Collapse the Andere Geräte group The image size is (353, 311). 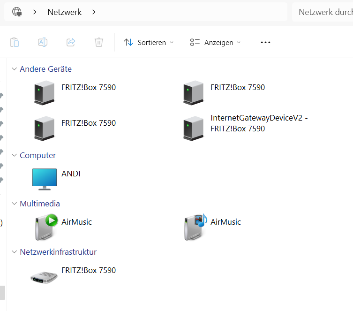(x=14, y=69)
